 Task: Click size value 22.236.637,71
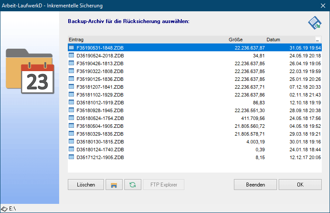[250, 87]
